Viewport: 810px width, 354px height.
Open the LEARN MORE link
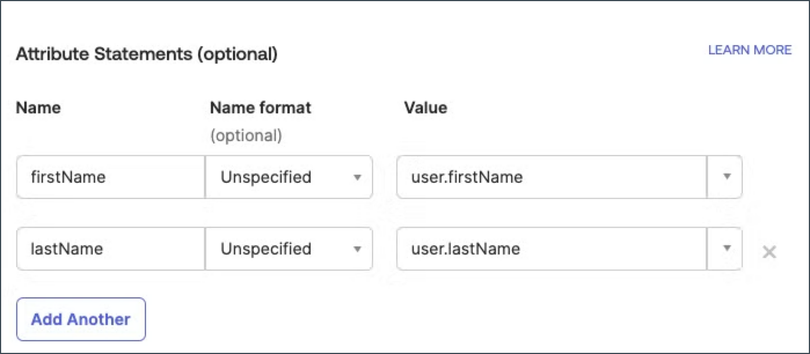750,50
